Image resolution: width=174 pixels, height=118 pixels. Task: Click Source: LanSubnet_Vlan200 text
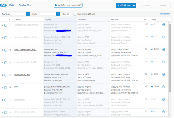[56, 74]
